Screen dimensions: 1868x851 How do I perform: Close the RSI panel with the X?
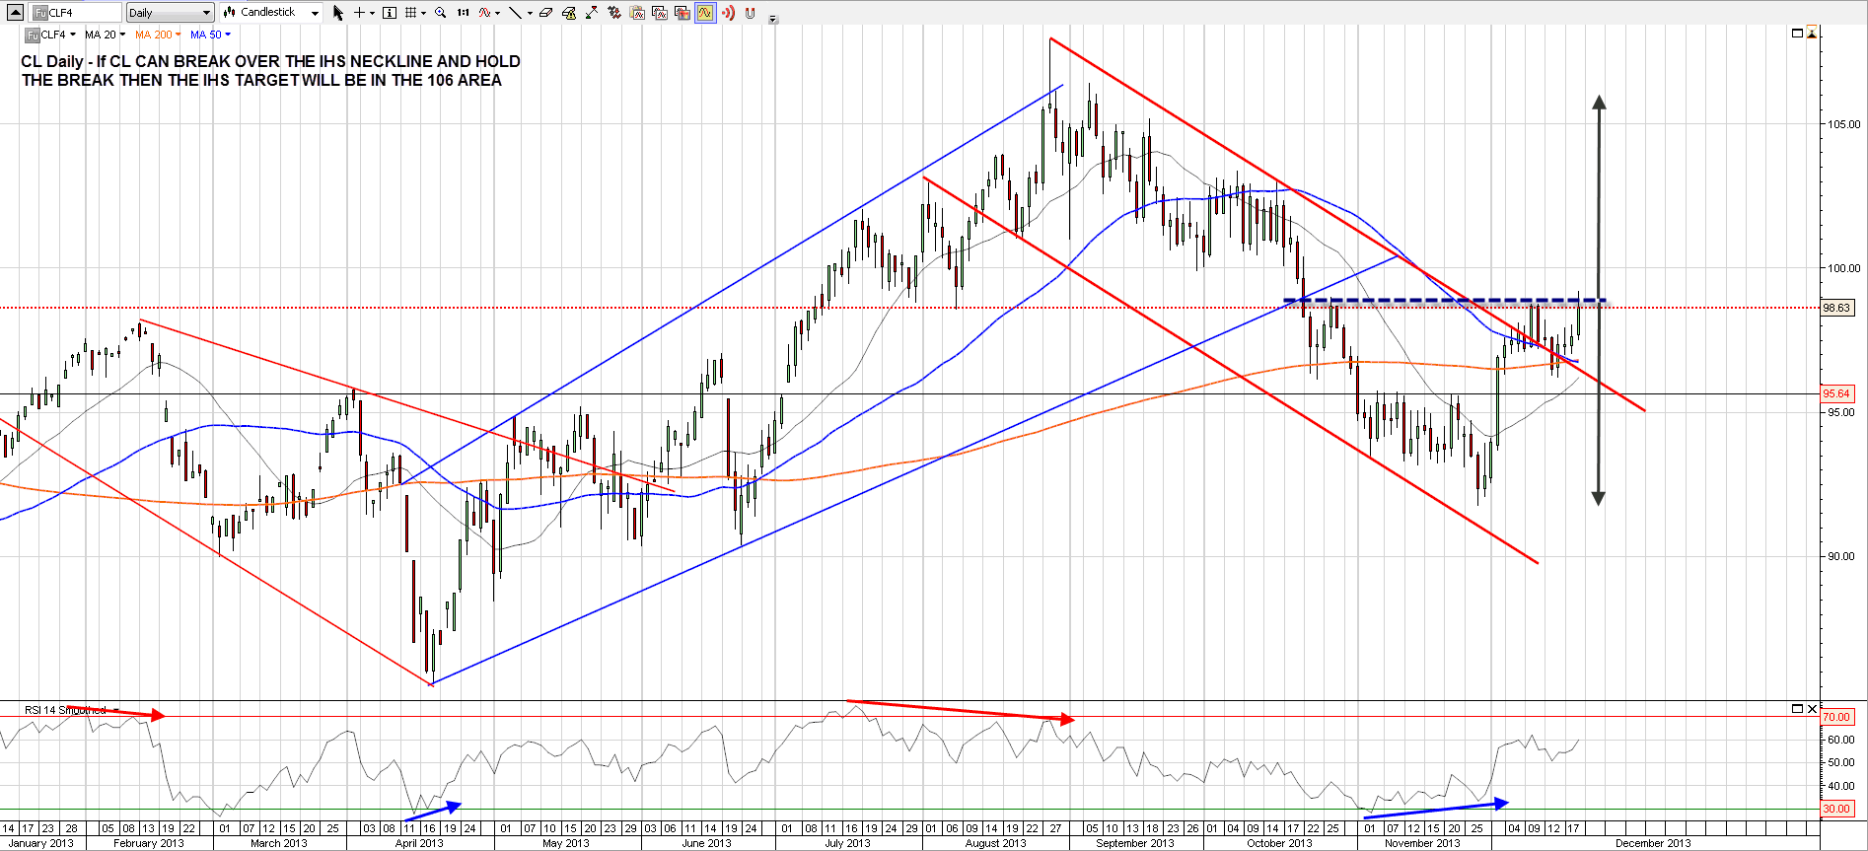(1812, 709)
